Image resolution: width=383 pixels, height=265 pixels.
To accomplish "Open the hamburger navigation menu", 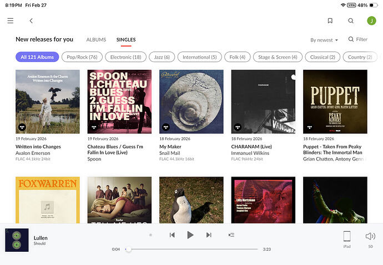I will pos(10,20).
